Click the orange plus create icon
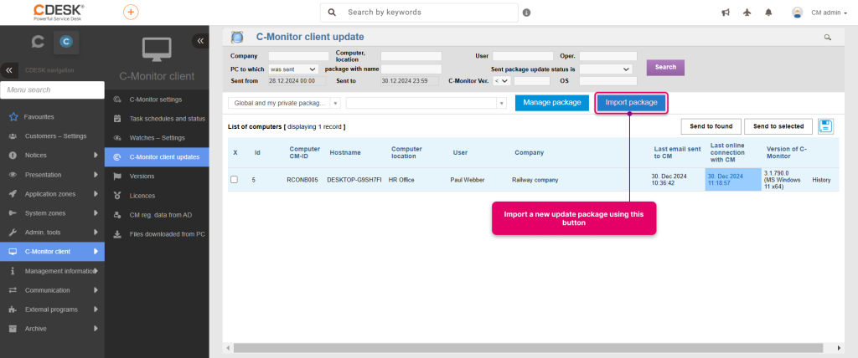 click(x=131, y=12)
